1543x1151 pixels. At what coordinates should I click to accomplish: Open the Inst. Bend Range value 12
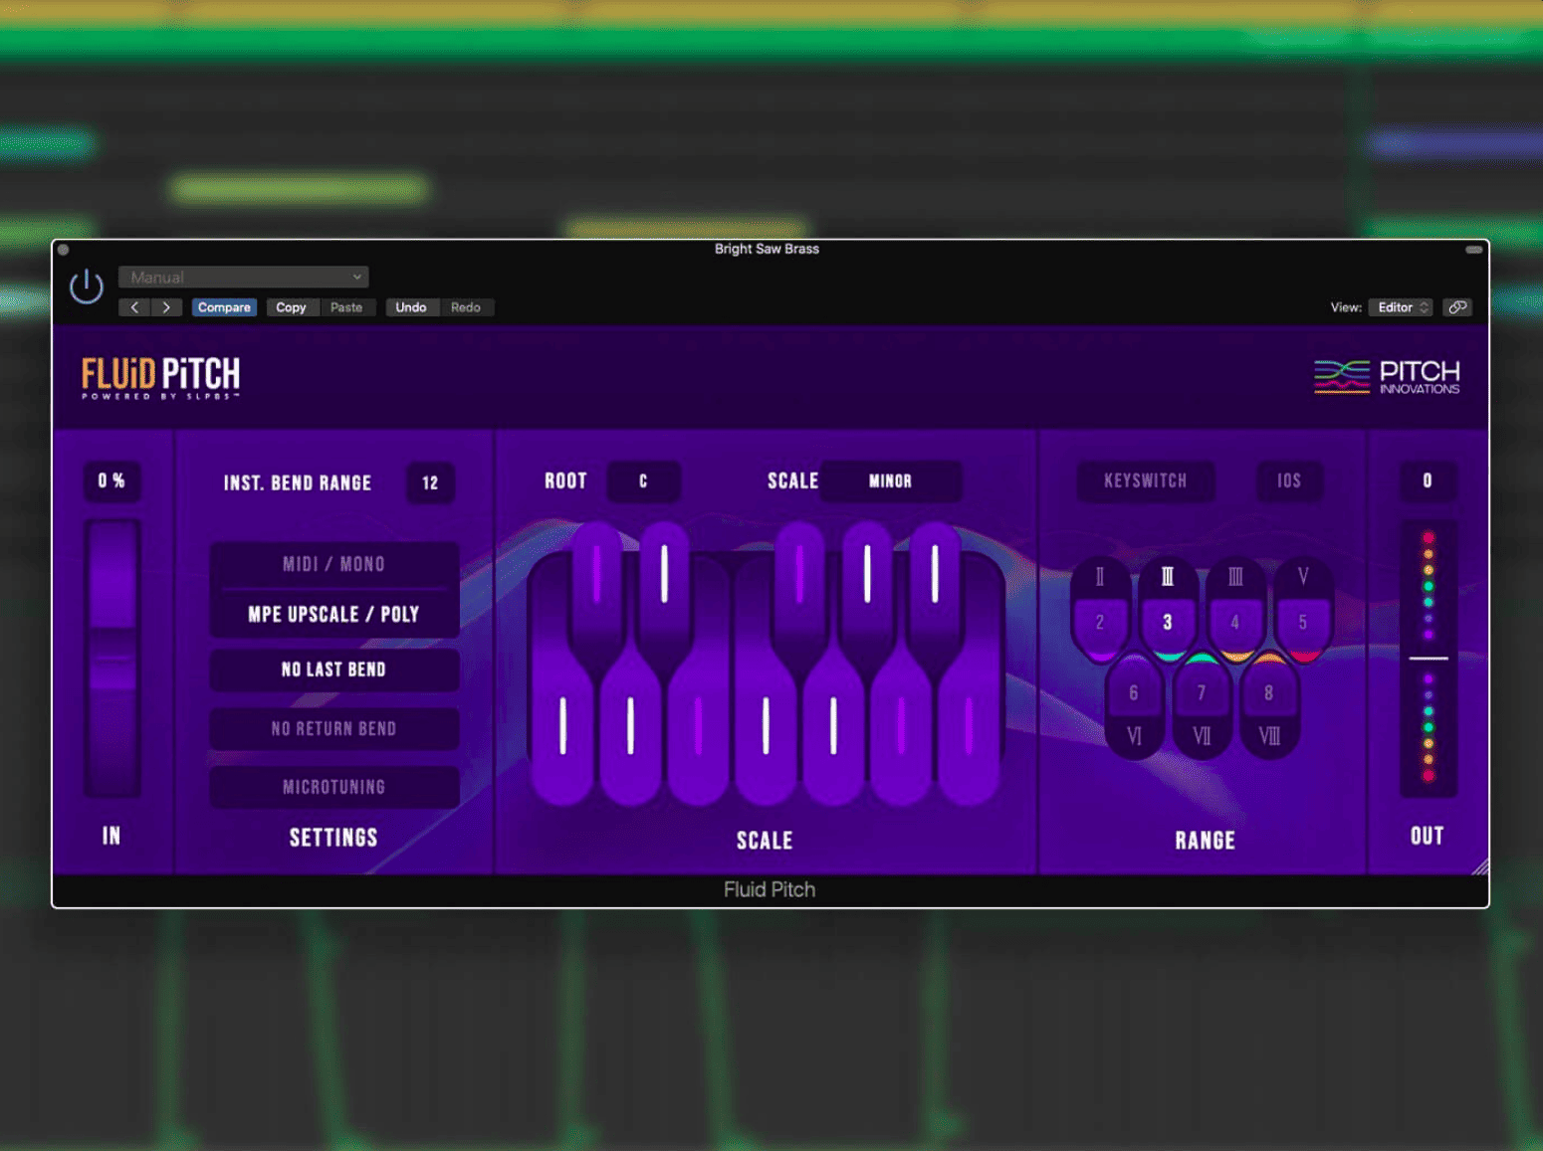coord(430,483)
